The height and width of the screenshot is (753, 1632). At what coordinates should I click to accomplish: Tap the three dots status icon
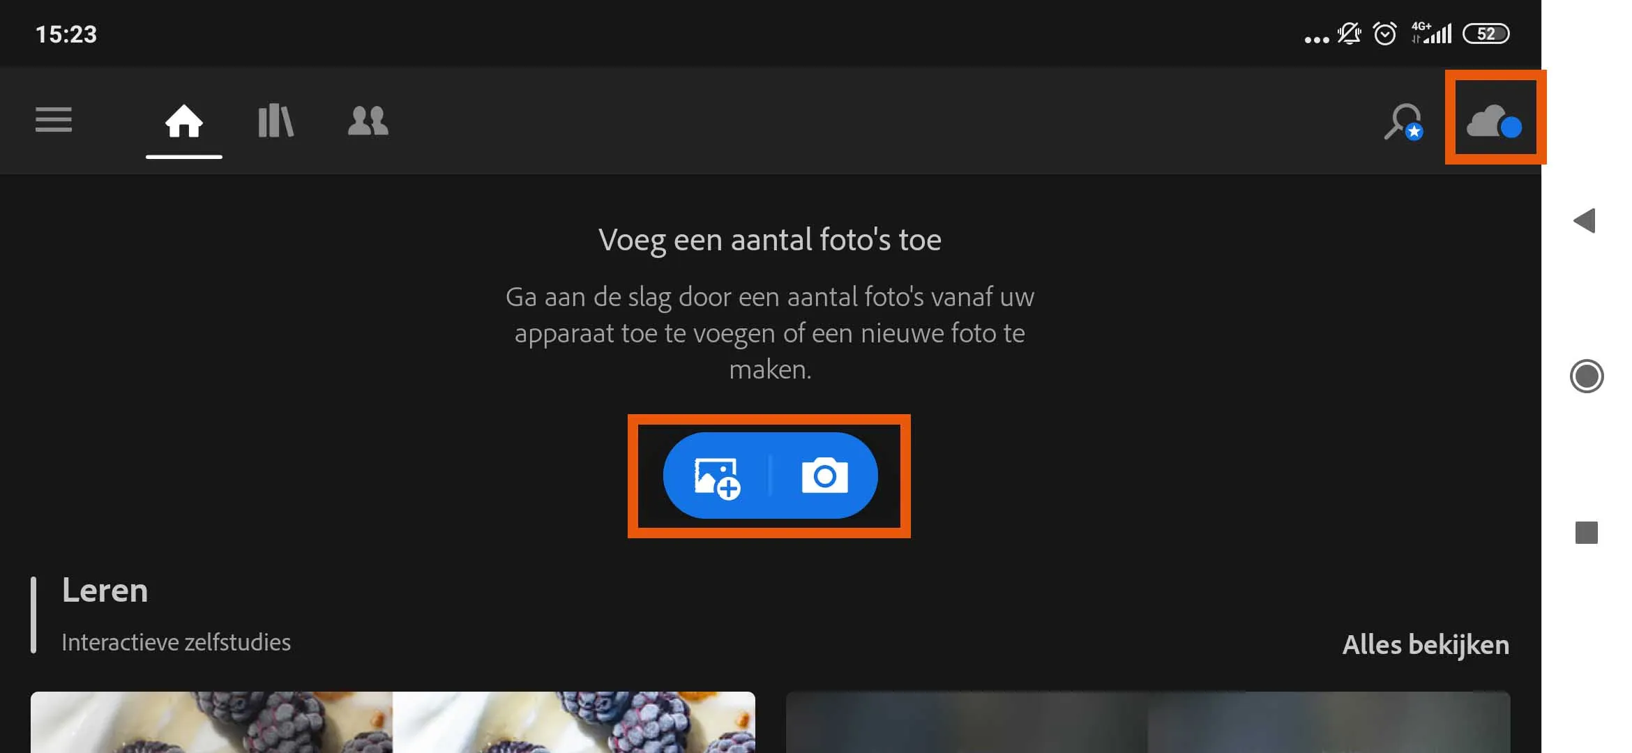(x=1317, y=40)
